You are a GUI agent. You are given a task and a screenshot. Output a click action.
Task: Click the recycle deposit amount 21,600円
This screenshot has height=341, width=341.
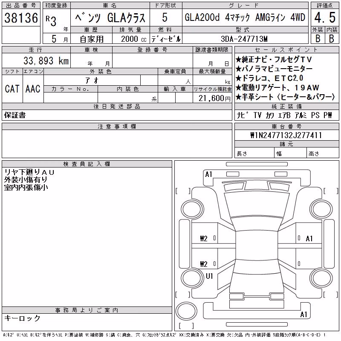tap(214, 98)
